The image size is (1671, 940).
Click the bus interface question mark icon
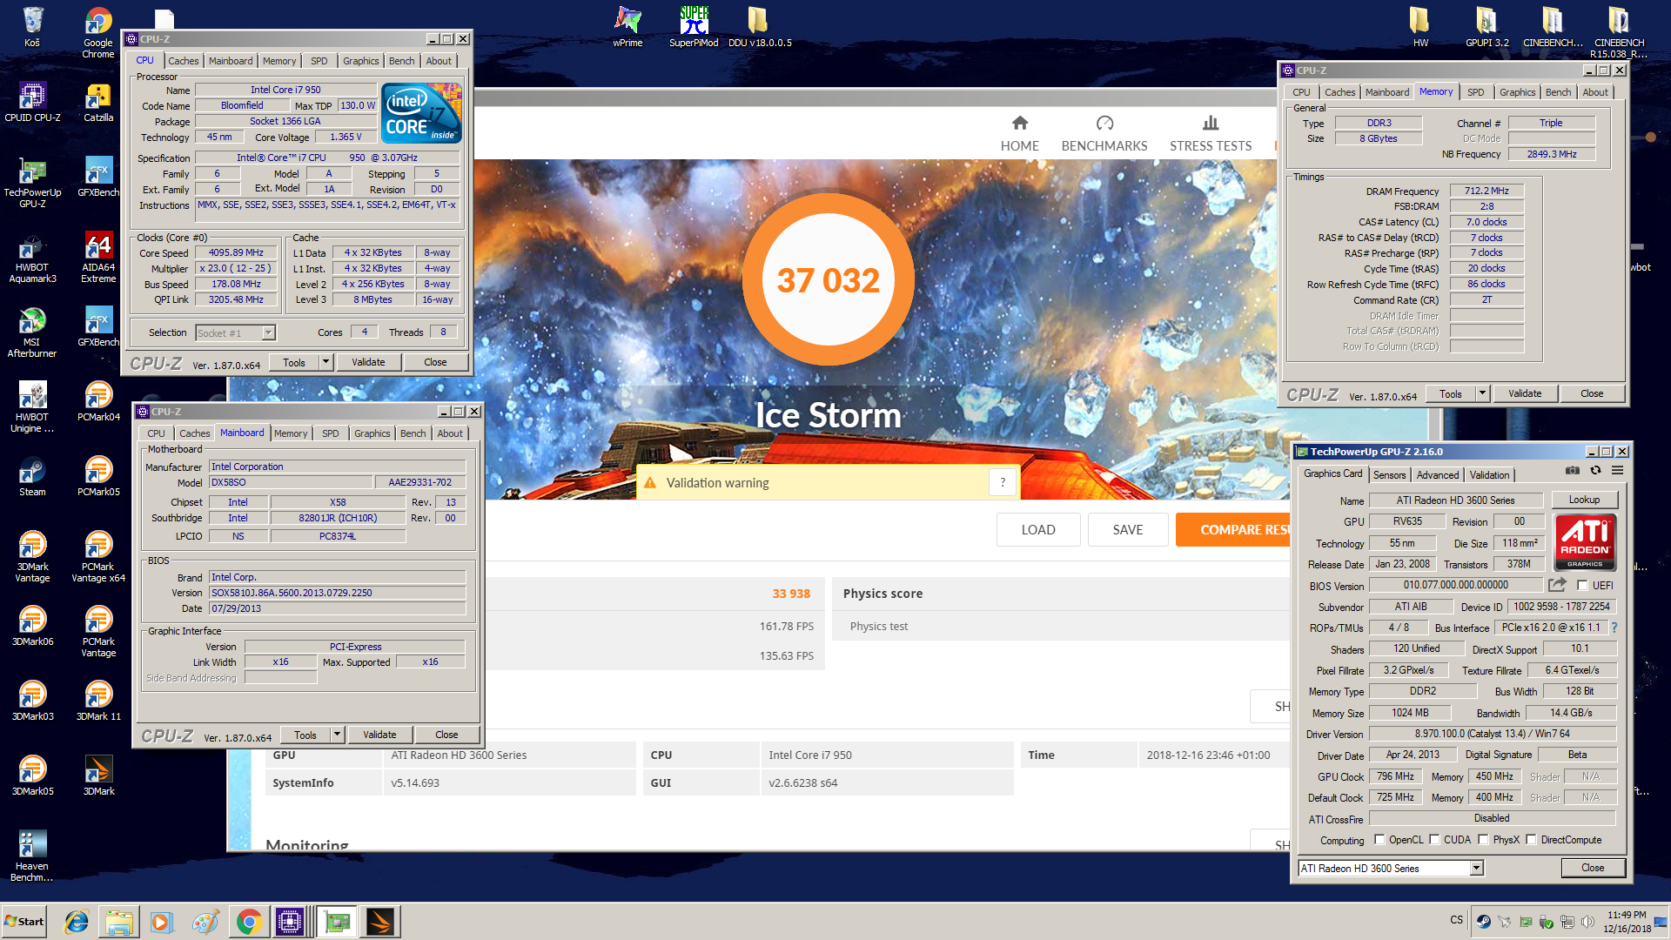click(1614, 628)
